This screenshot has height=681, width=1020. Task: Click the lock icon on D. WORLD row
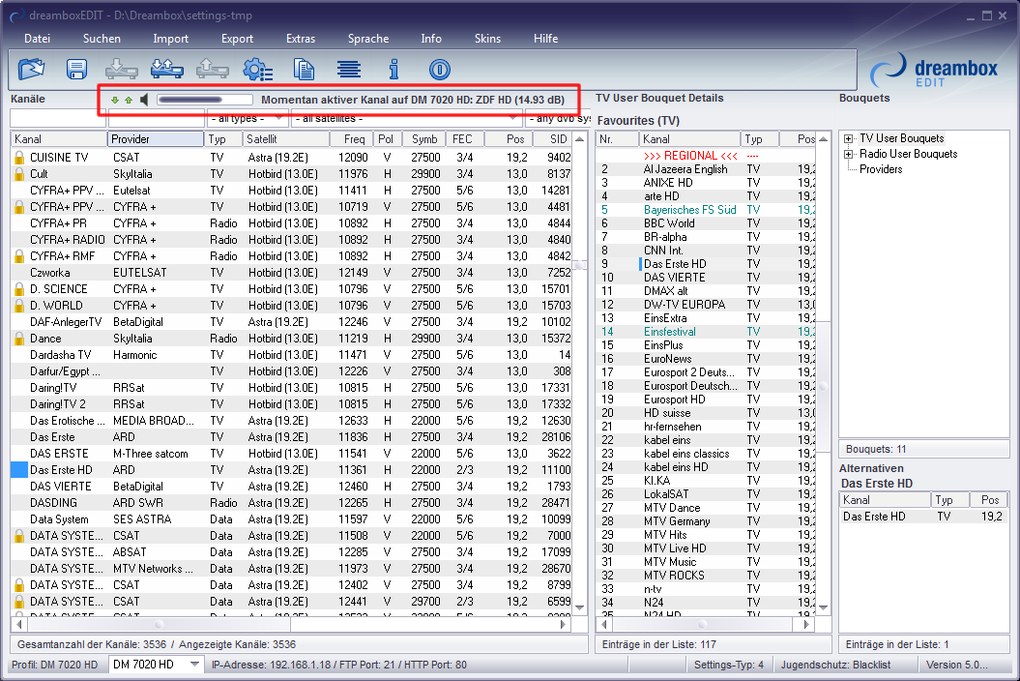(19, 306)
